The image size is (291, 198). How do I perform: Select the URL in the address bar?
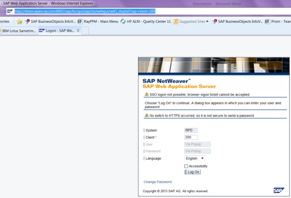pos(85,11)
